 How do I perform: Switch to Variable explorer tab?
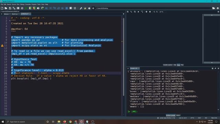[168, 65]
